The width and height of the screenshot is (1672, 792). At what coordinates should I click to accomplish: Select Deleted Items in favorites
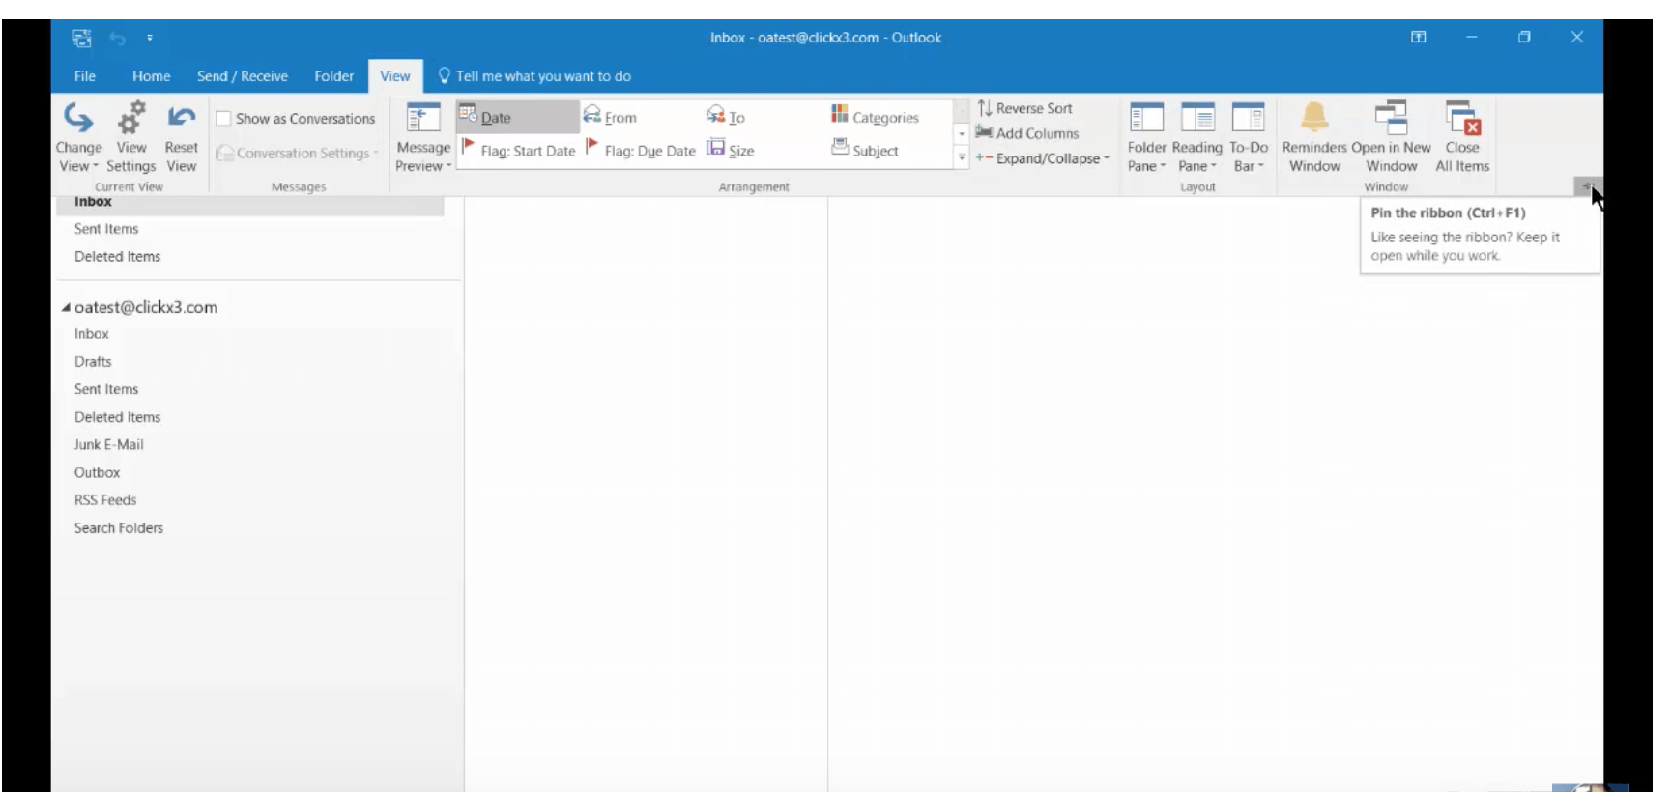(117, 257)
